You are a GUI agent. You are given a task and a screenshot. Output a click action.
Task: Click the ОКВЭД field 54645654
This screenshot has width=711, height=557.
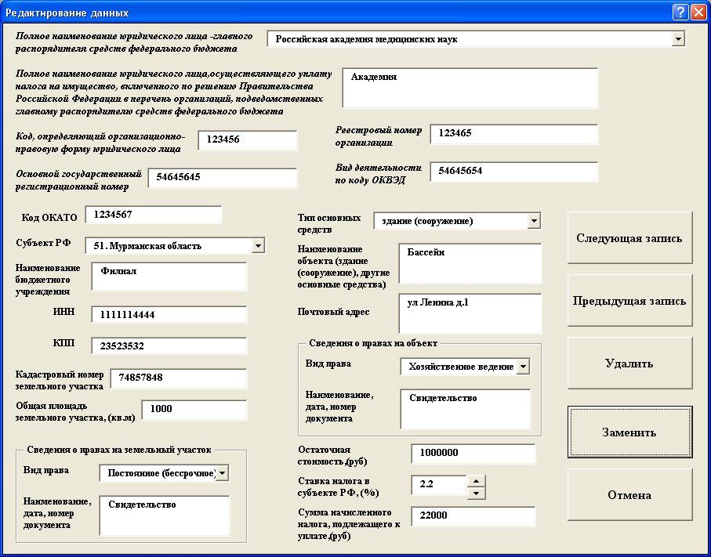pyautogui.click(x=514, y=172)
